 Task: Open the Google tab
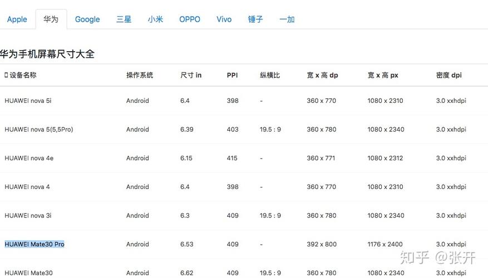click(87, 19)
